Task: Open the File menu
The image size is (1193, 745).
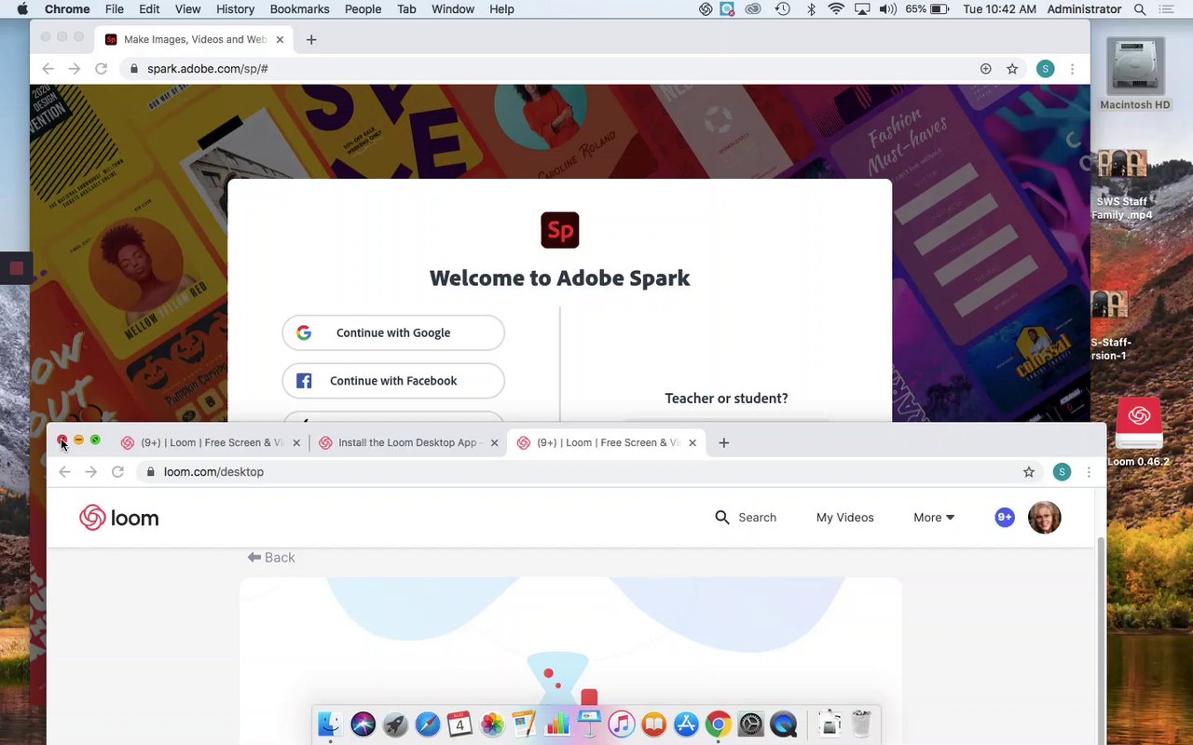Action: [x=115, y=9]
